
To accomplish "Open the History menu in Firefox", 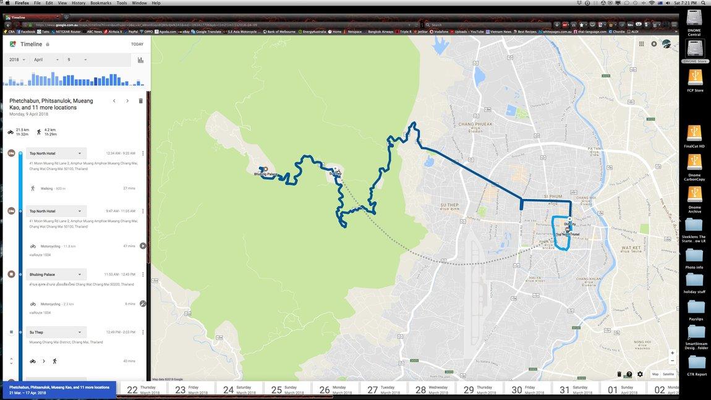I will click(79, 3).
